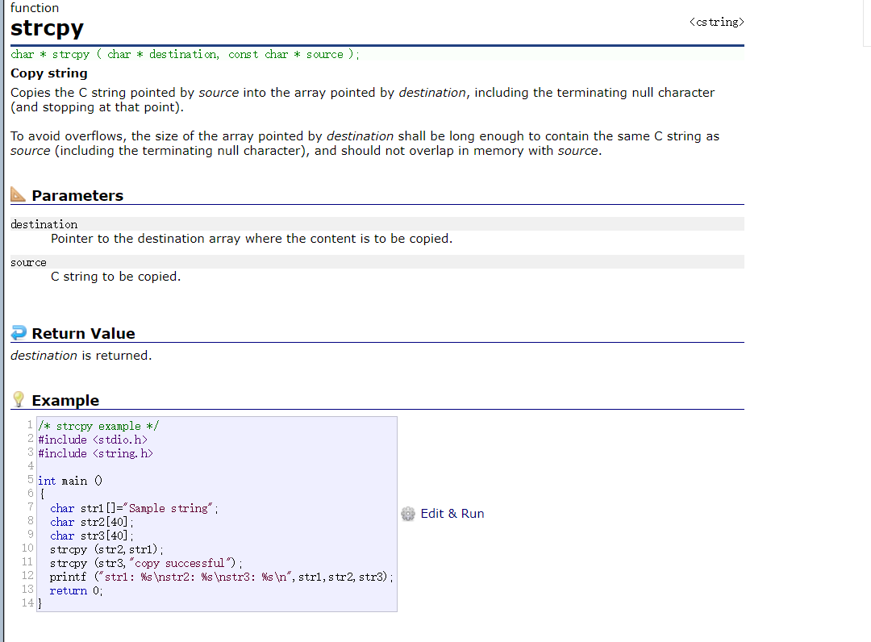Click the <cstring> header link
Screen dimensions: 871x642
716,23
